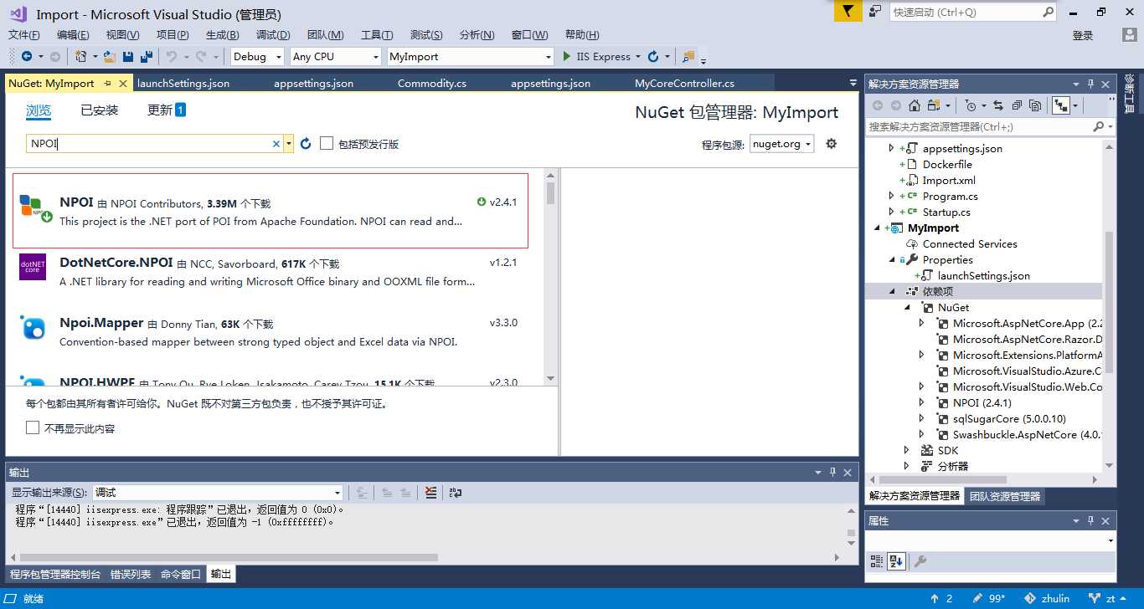Expand the SDK node in Solution Explorer
1144x609 pixels.
[906, 450]
